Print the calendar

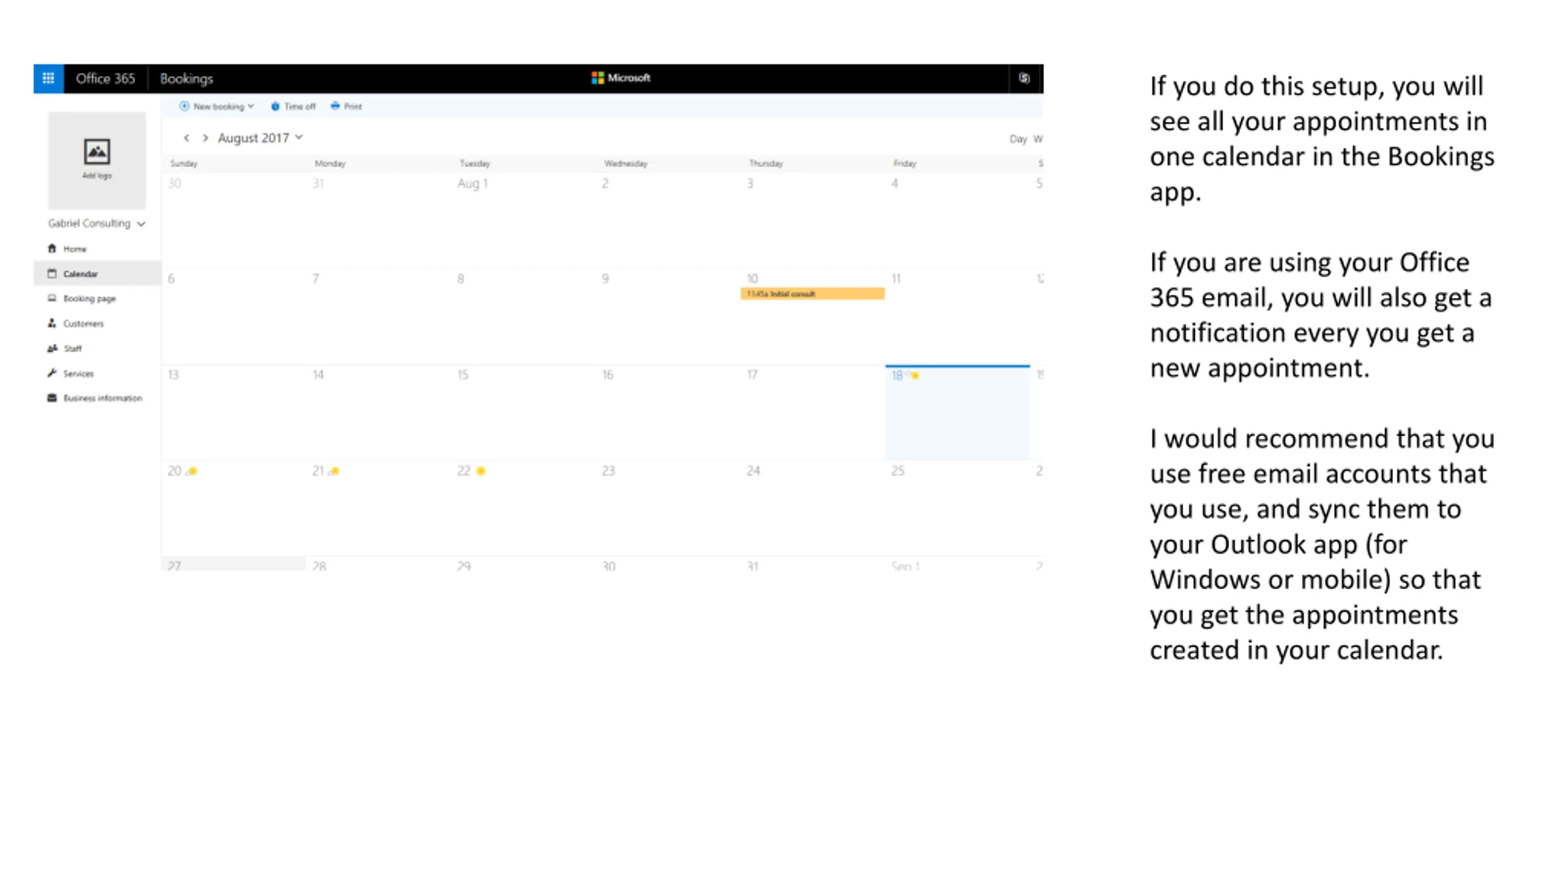click(x=346, y=106)
